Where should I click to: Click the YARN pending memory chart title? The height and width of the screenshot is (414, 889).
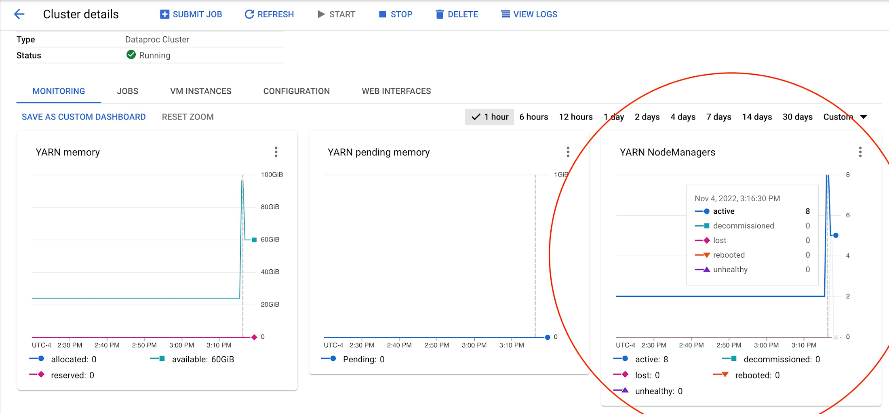[x=379, y=152]
